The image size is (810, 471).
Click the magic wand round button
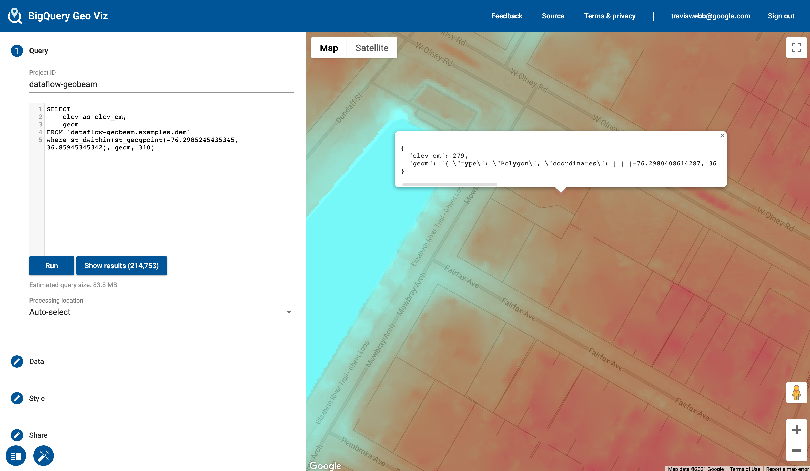click(43, 456)
